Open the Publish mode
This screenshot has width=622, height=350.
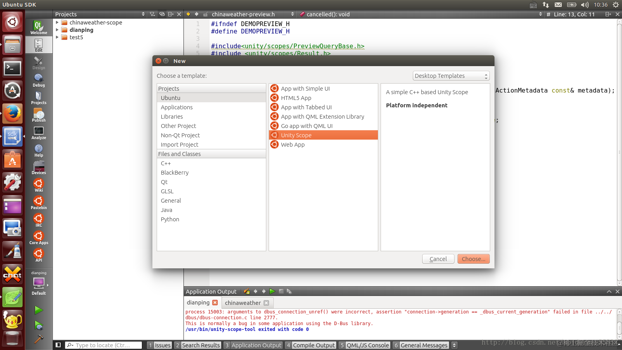(38, 115)
